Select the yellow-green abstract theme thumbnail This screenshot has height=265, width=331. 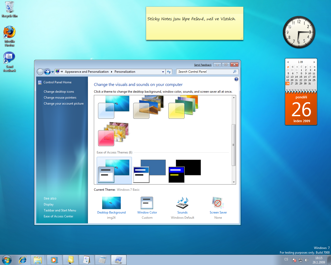tap(183, 107)
